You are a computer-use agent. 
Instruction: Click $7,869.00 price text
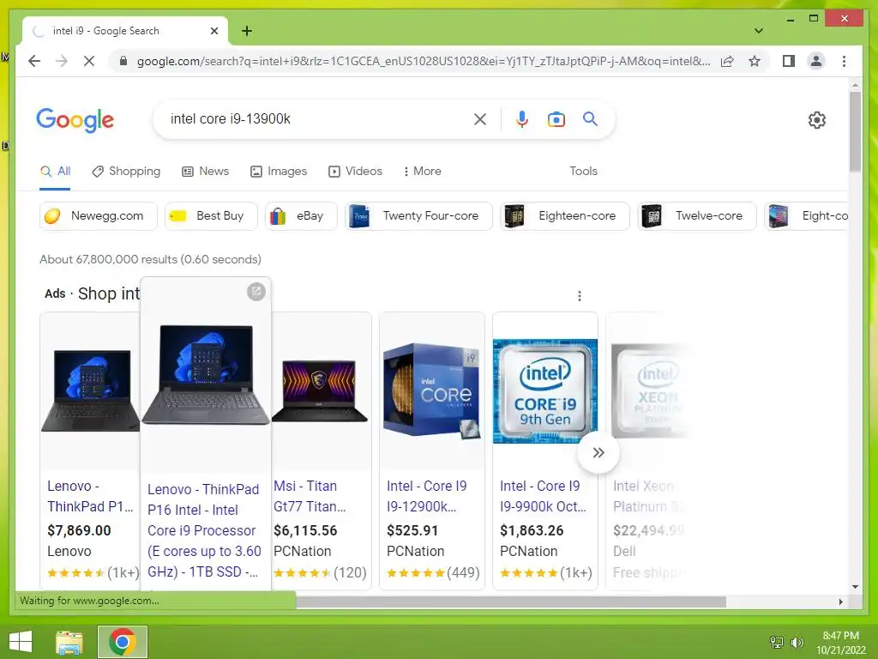tap(79, 530)
